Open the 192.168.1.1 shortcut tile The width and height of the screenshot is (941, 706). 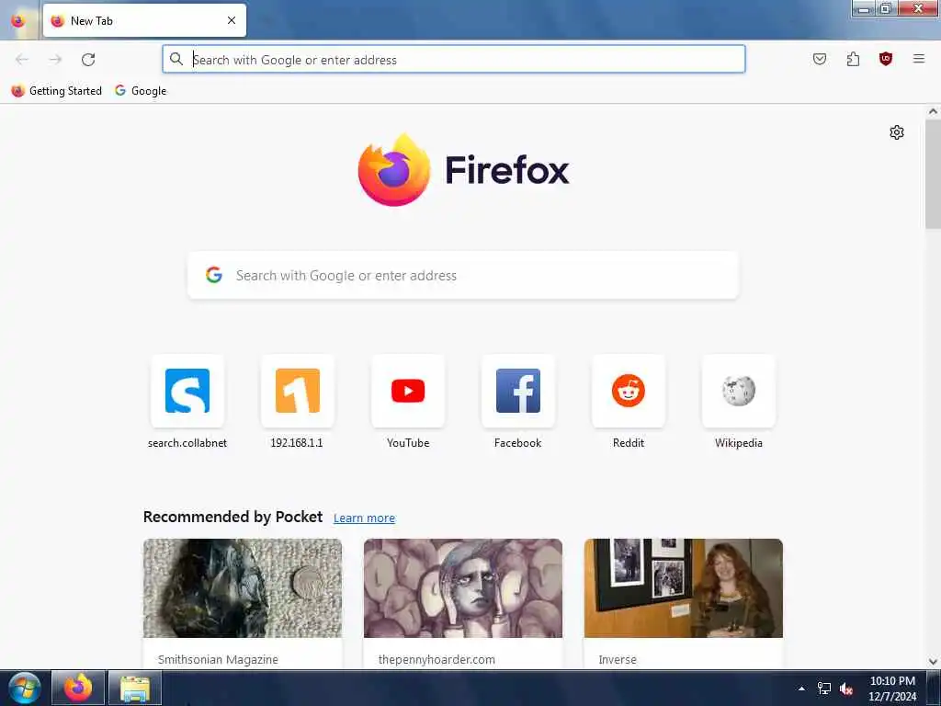click(x=298, y=391)
